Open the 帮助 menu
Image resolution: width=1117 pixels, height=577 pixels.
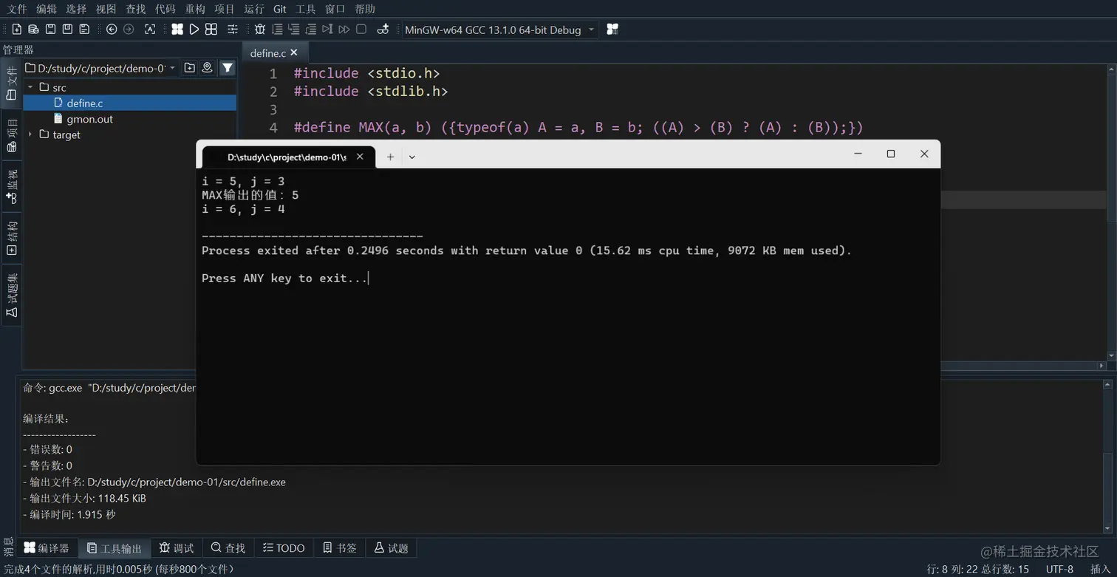[365, 9]
